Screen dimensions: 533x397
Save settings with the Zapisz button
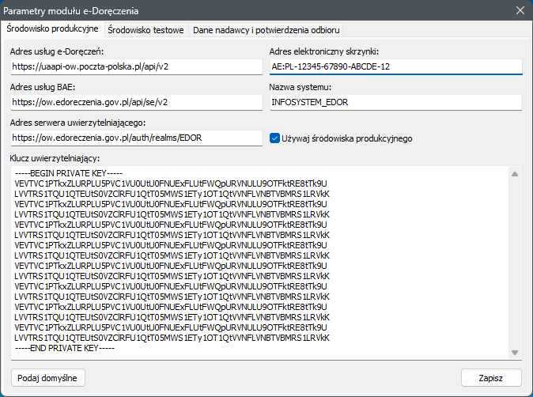tap(491, 377)
